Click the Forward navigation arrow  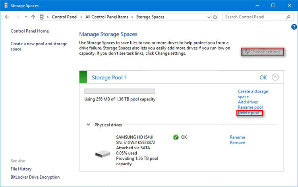pyautogui.click(x=17, y=17)
